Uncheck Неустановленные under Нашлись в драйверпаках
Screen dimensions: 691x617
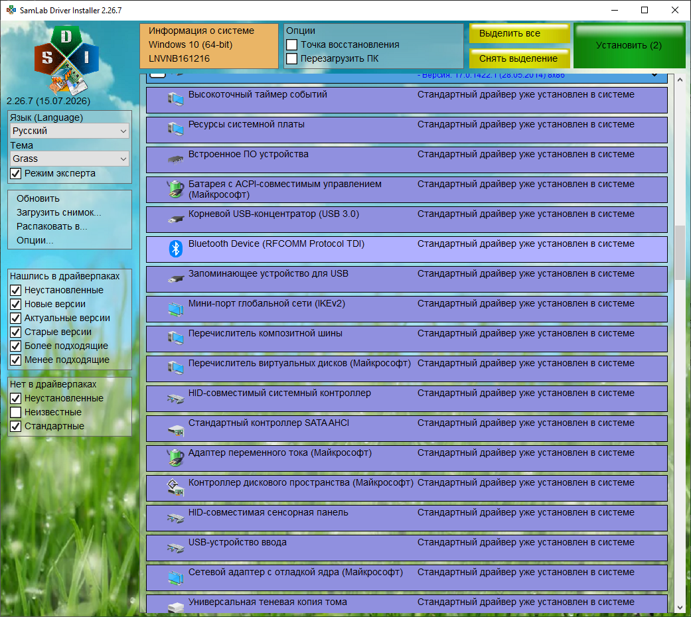pos(16,290)
